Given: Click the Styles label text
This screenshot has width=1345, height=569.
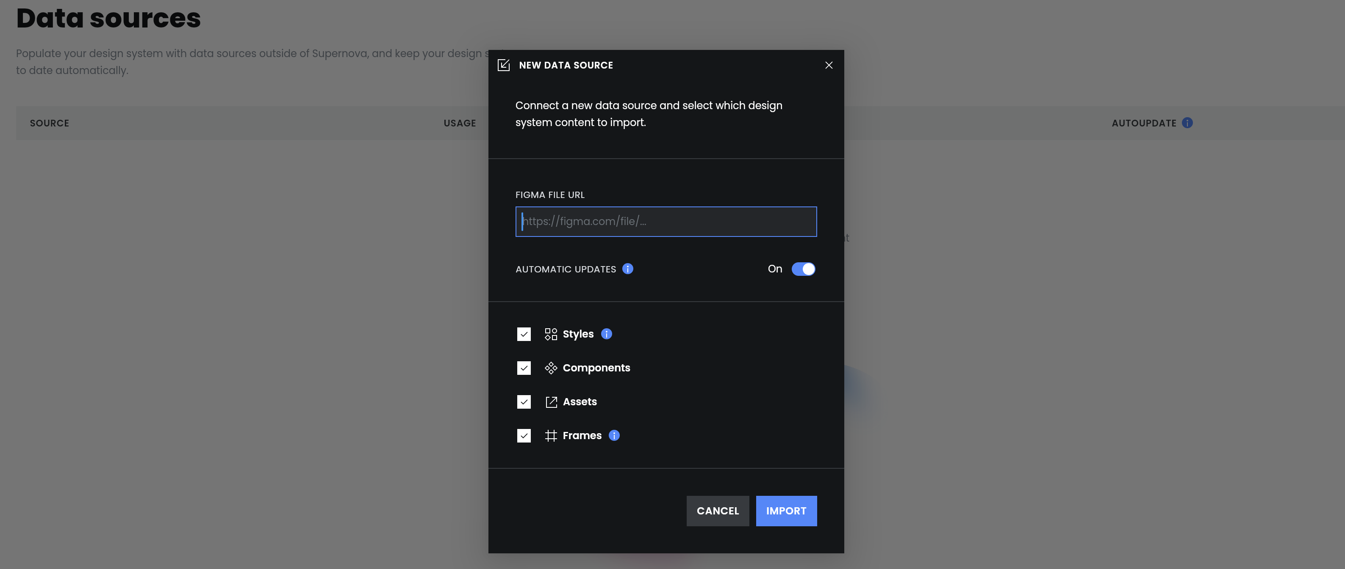Looking at the screenshot, I should pos(578,334).
